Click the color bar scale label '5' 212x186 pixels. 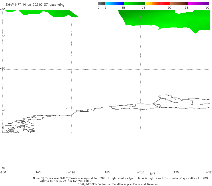(x=105, y=7)
